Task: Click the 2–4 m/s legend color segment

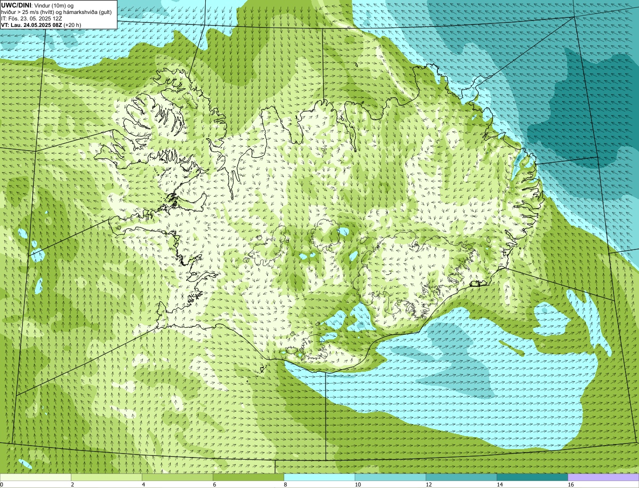Action: [x=106, y=477]
